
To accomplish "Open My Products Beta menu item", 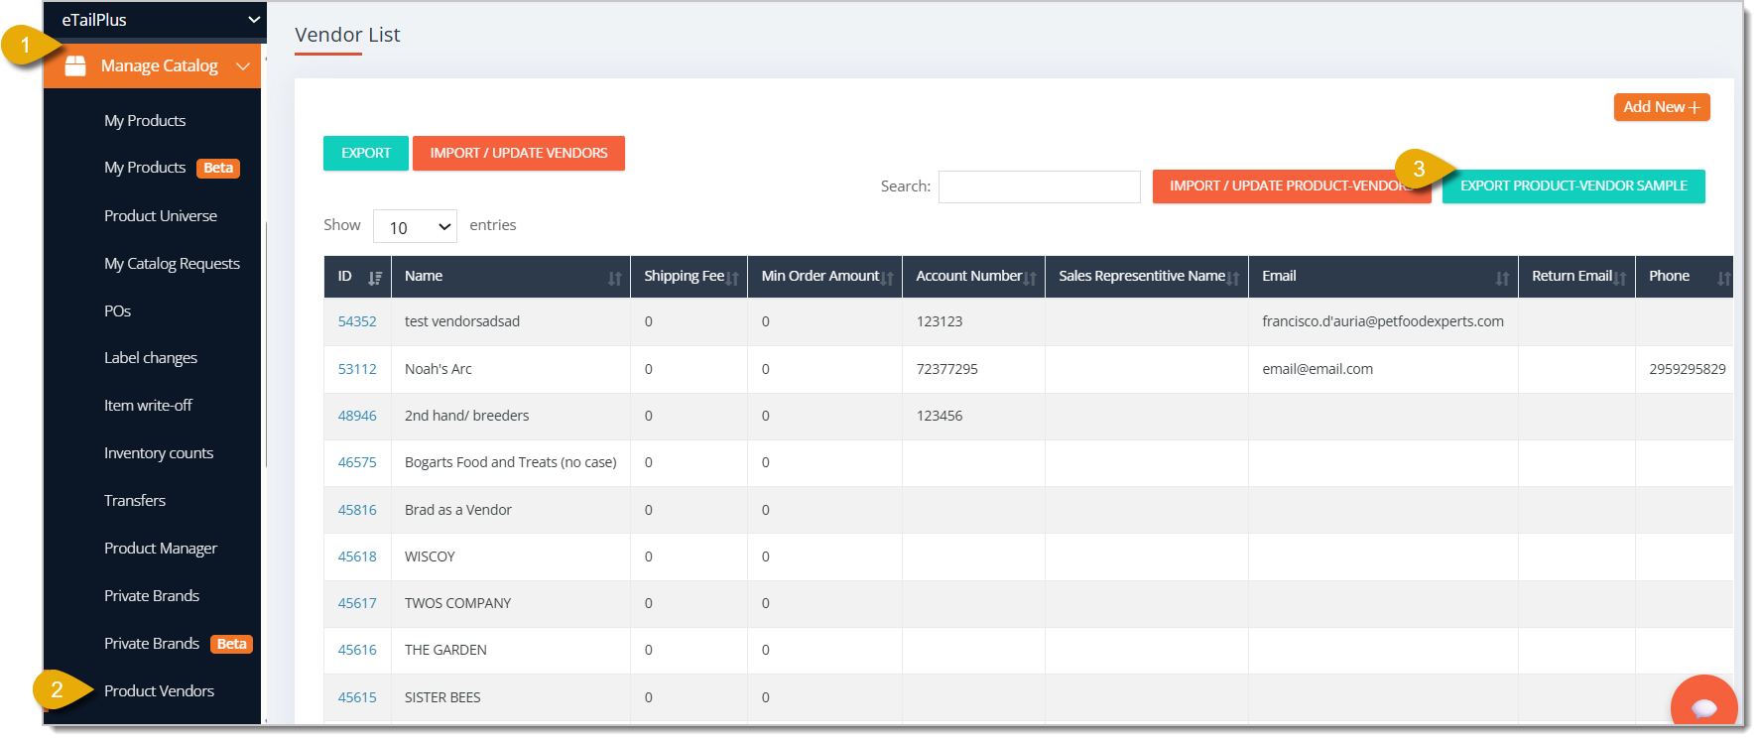I will tap(172, 168).
